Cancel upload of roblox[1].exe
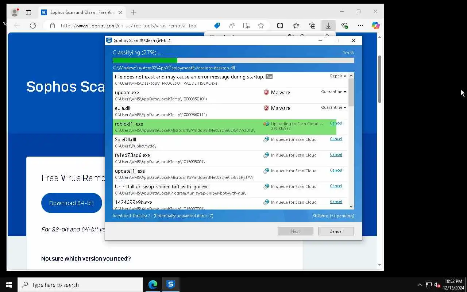Image resolution: width=467 pixels, height=292 pixels. pyautogui.click(x=336, y=123)
